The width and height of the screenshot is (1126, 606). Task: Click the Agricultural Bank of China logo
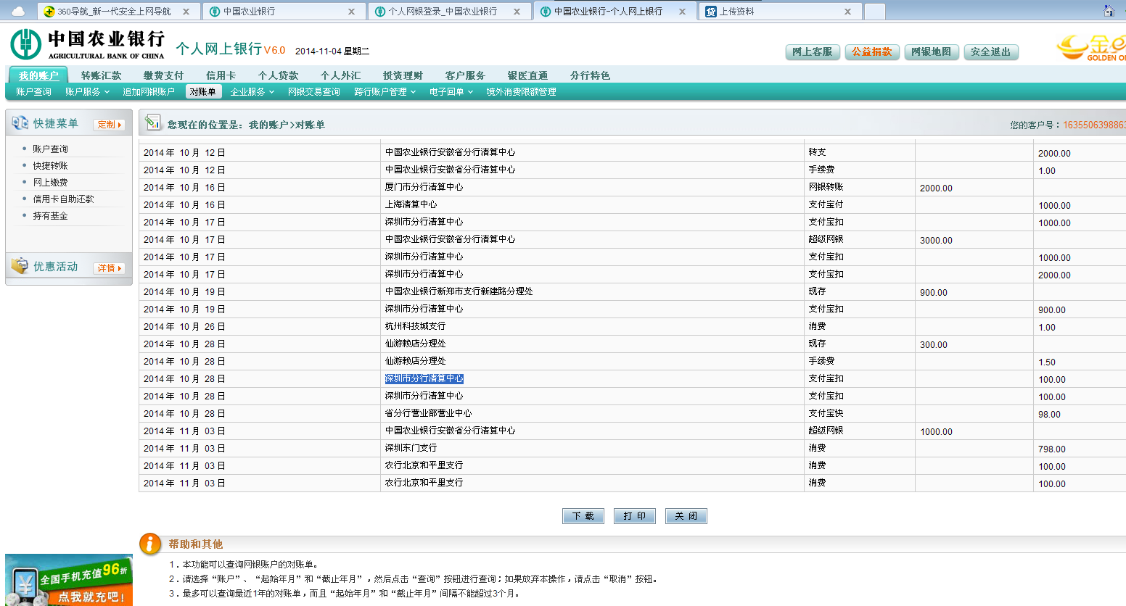point(87,44)
